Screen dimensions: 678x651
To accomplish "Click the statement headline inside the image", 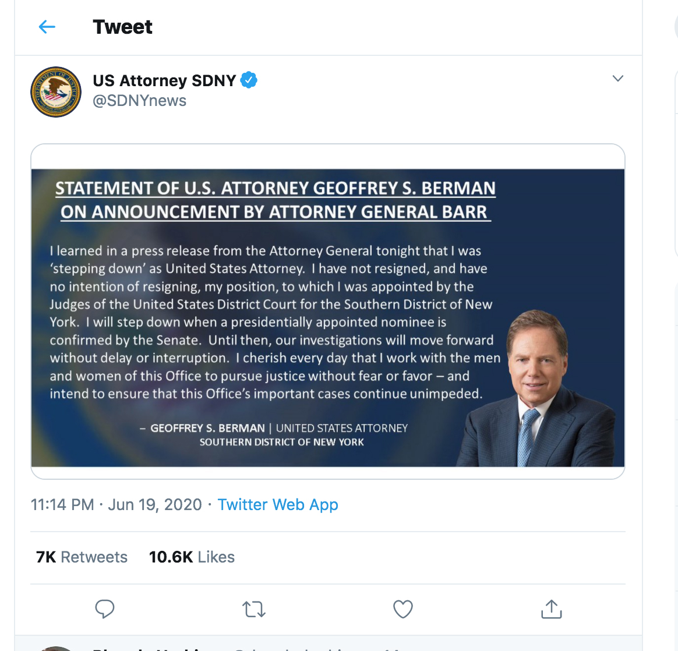I will [x=276, y=200].
